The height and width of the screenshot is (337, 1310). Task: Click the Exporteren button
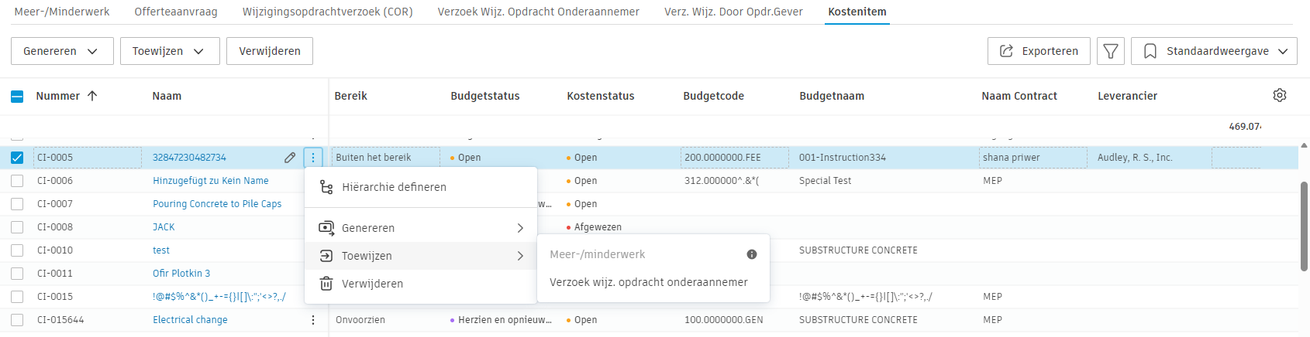[x=1039, y=51]
